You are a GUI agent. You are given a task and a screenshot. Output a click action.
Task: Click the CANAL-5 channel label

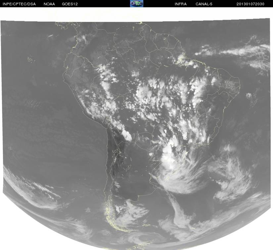(x=204, y=4)
